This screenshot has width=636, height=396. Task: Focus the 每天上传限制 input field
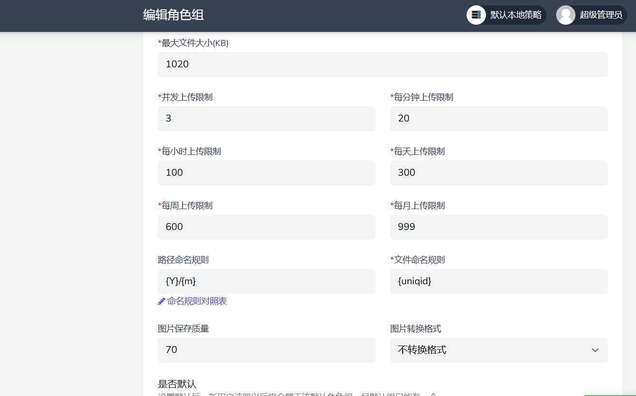[x=499, y=173]
